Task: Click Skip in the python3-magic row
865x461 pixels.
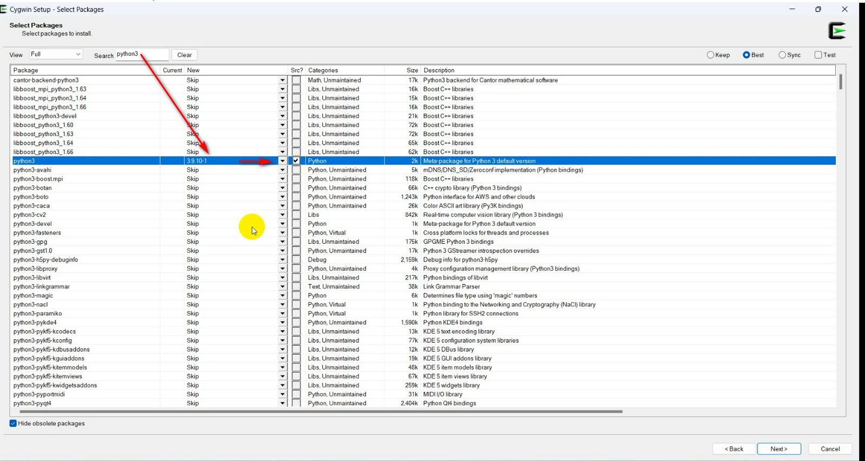Action: pos(192,296)
